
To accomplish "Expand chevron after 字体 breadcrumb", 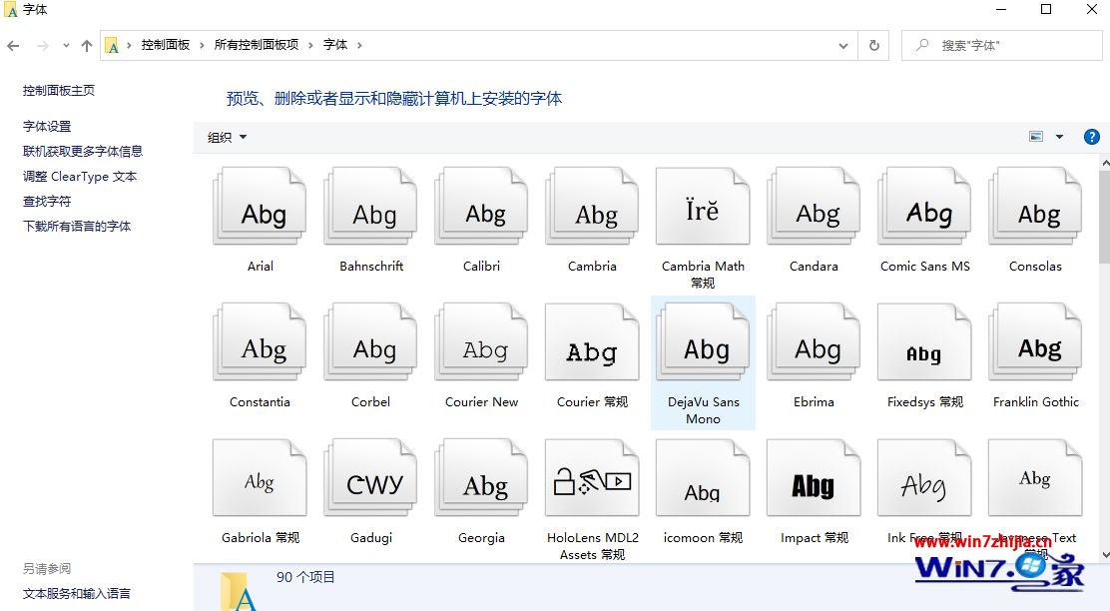I will [359, 45].
